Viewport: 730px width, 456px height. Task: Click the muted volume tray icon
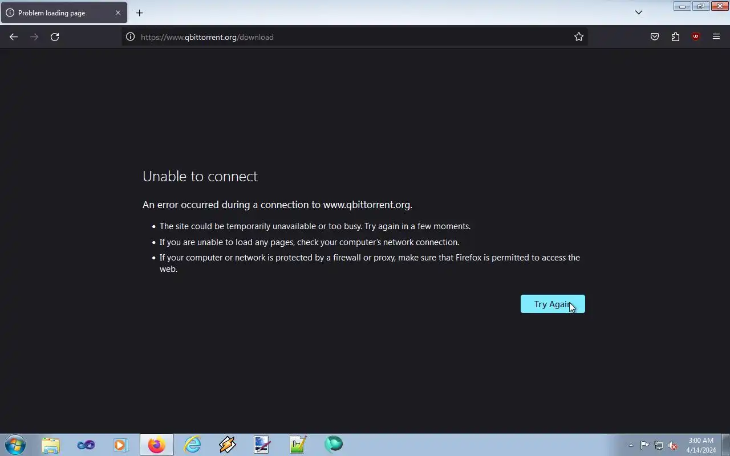673,445
